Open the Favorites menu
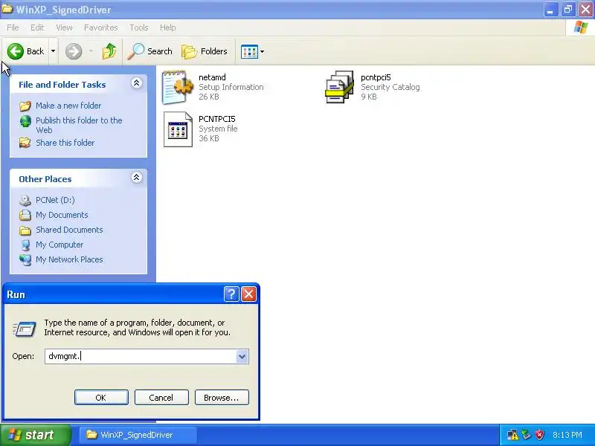Viewport: 595px width, 446px height. point(101,28)
